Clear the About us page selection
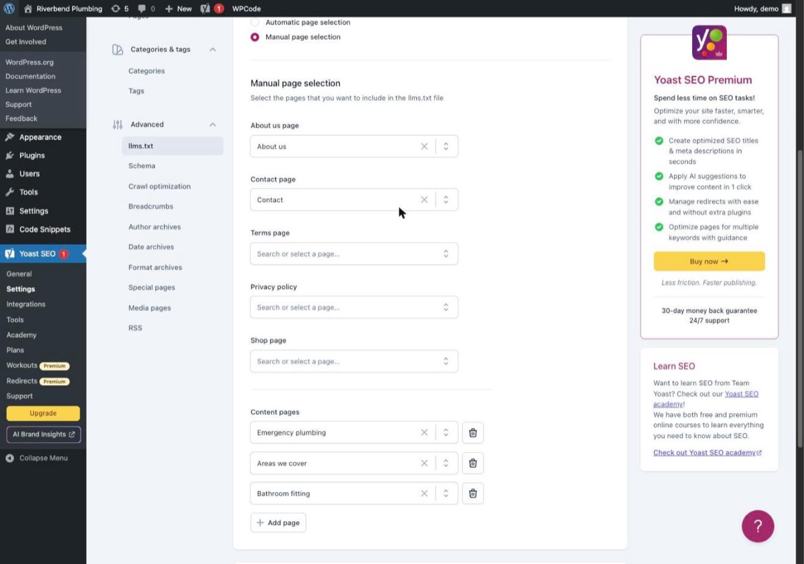The width and height of the screenshot is (804, 564). (x=424, y=146)
